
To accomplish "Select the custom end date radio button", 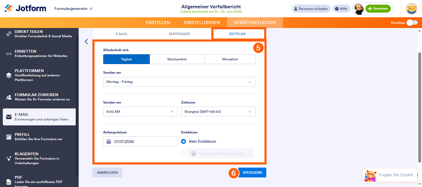I will coord(184,153).
